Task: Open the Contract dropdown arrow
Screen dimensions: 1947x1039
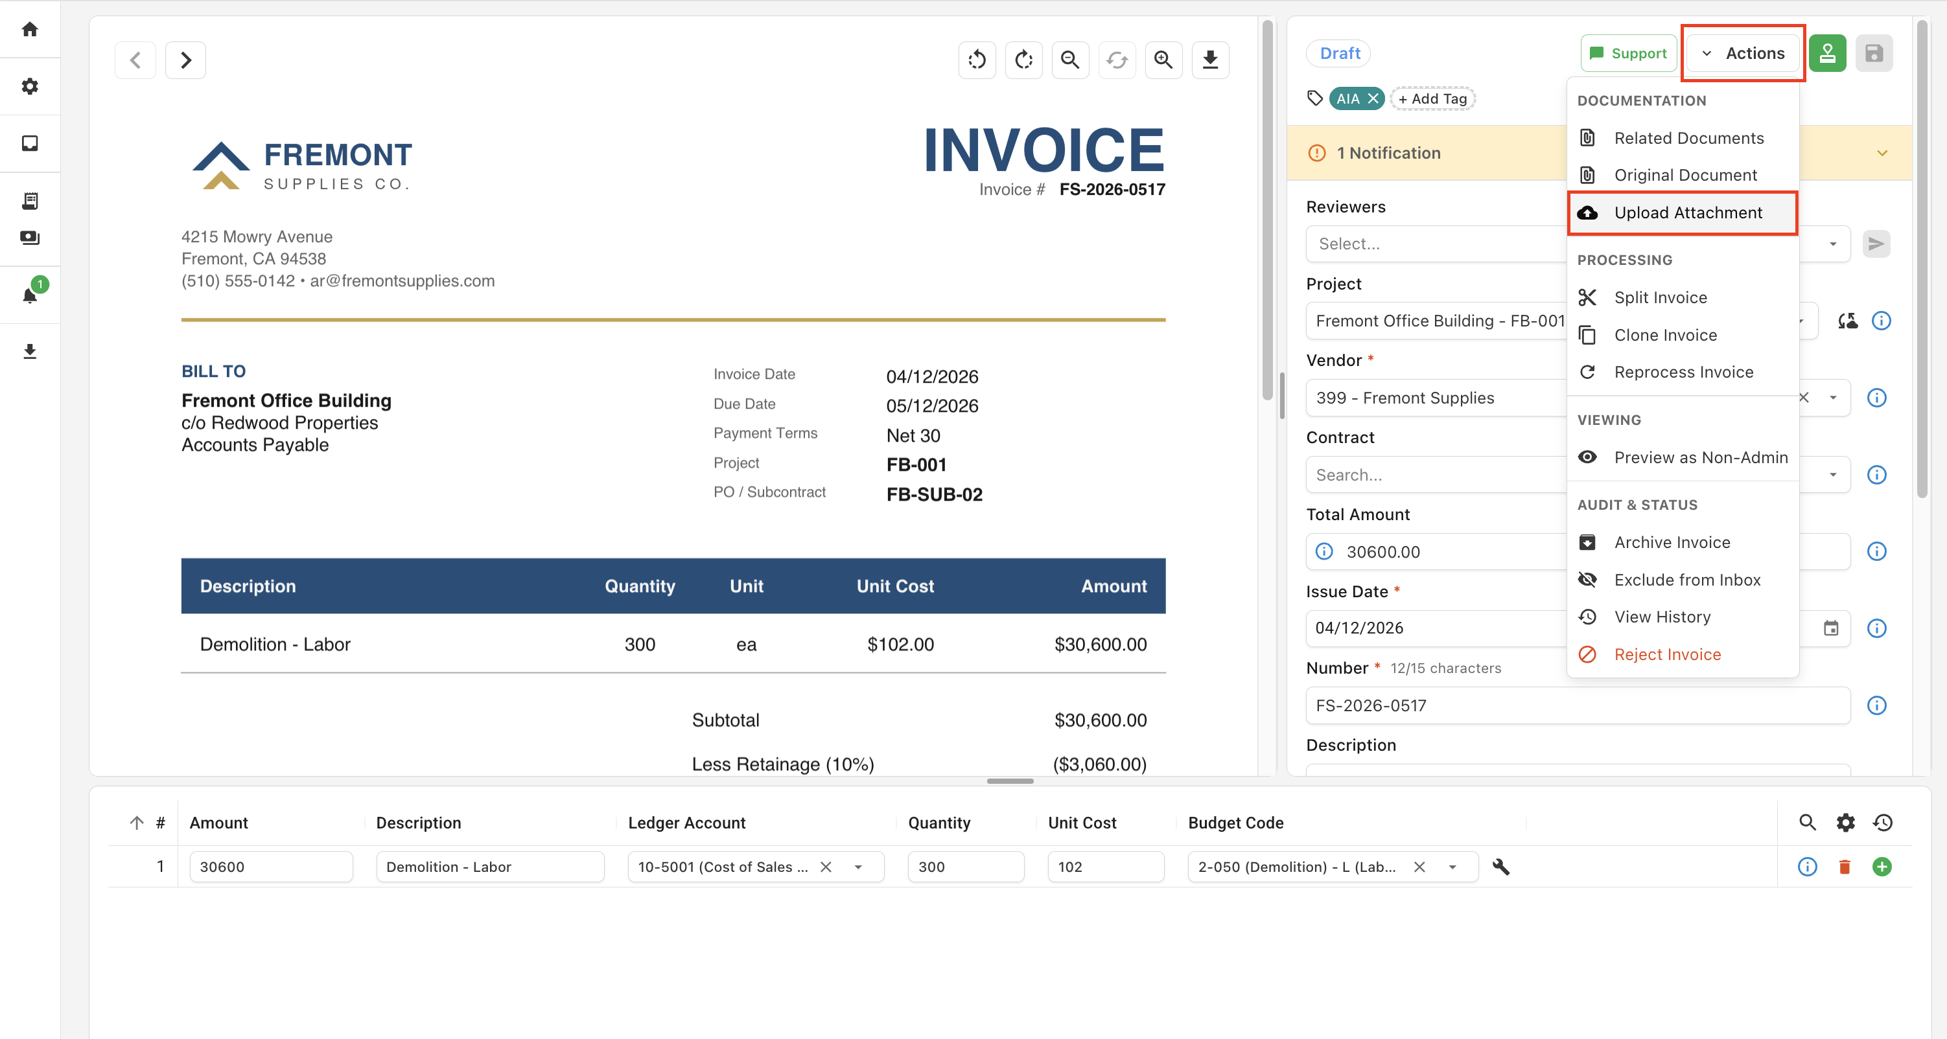Action: [x=1832, y=475]
